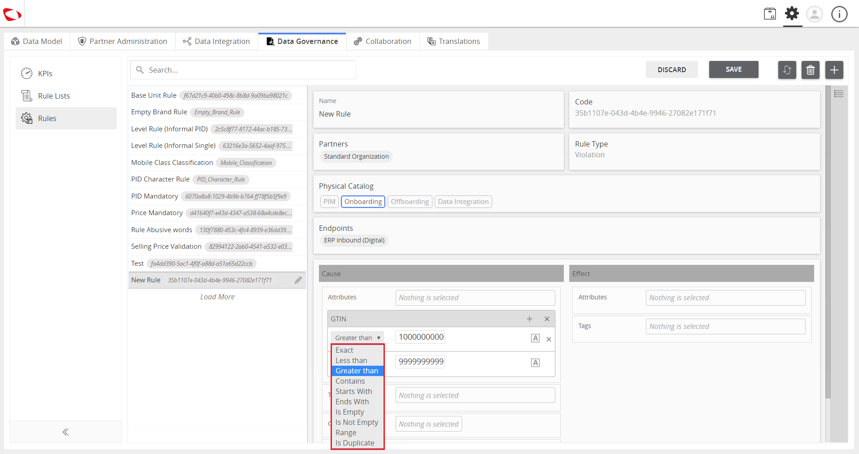
Task: Select Rule Abusive words in list
Action: pyautogui.click(x=218, y=230)
